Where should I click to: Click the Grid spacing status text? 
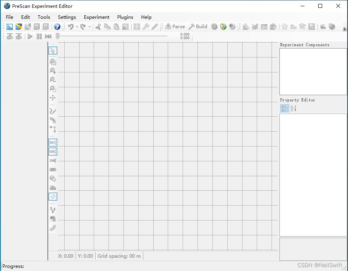119,256
